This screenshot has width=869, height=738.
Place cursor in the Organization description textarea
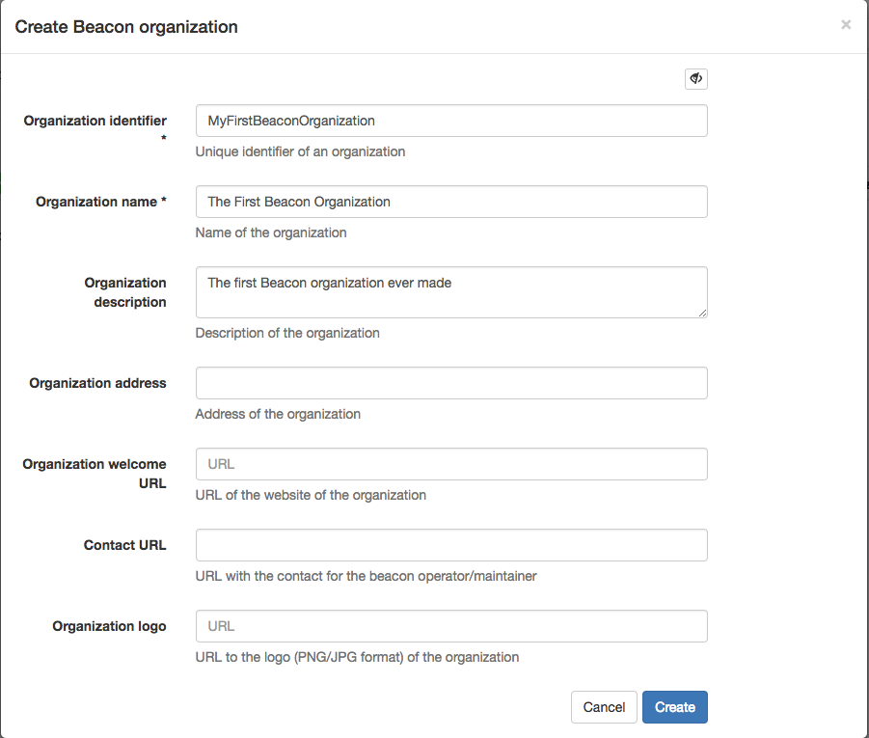pyautogui.click(x=451, y=291)
